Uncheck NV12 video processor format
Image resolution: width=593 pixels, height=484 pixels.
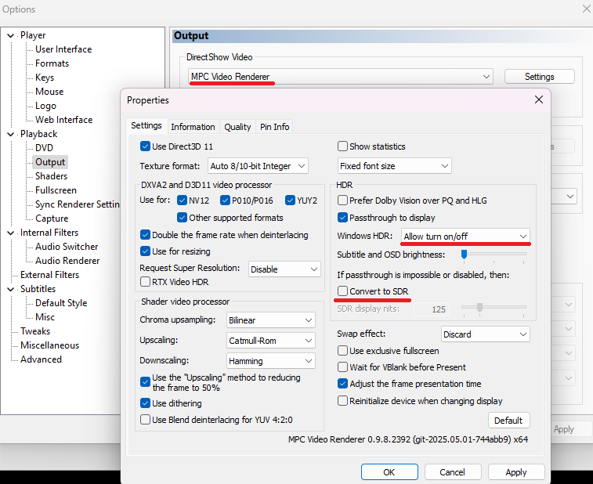(x=182, y=200)
